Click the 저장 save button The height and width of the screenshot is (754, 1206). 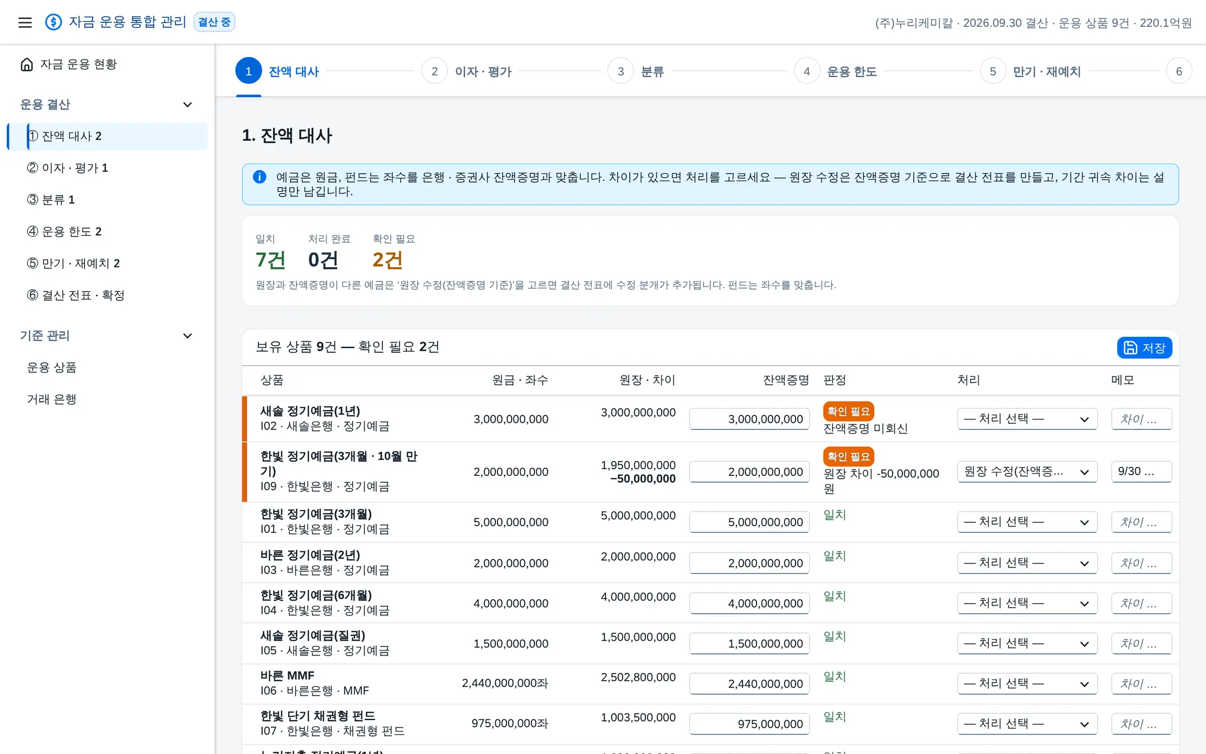[x=1145, y=348]
